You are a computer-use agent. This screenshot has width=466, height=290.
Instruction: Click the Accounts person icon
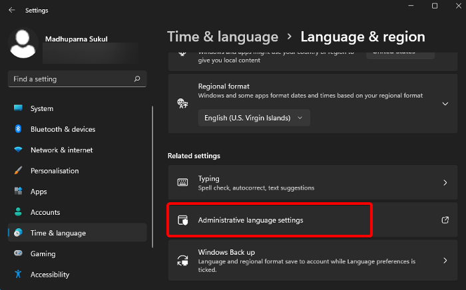click(x=18, y=212)
